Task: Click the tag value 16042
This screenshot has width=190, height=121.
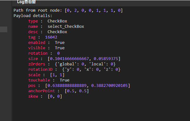Action: (51, 37)
